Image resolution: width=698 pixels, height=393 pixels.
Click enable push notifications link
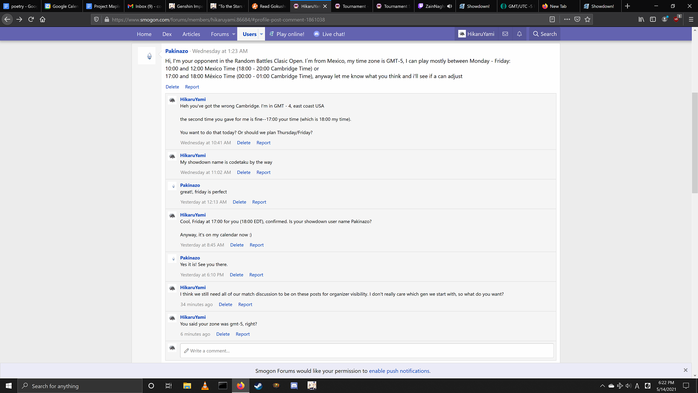[400, 371]
